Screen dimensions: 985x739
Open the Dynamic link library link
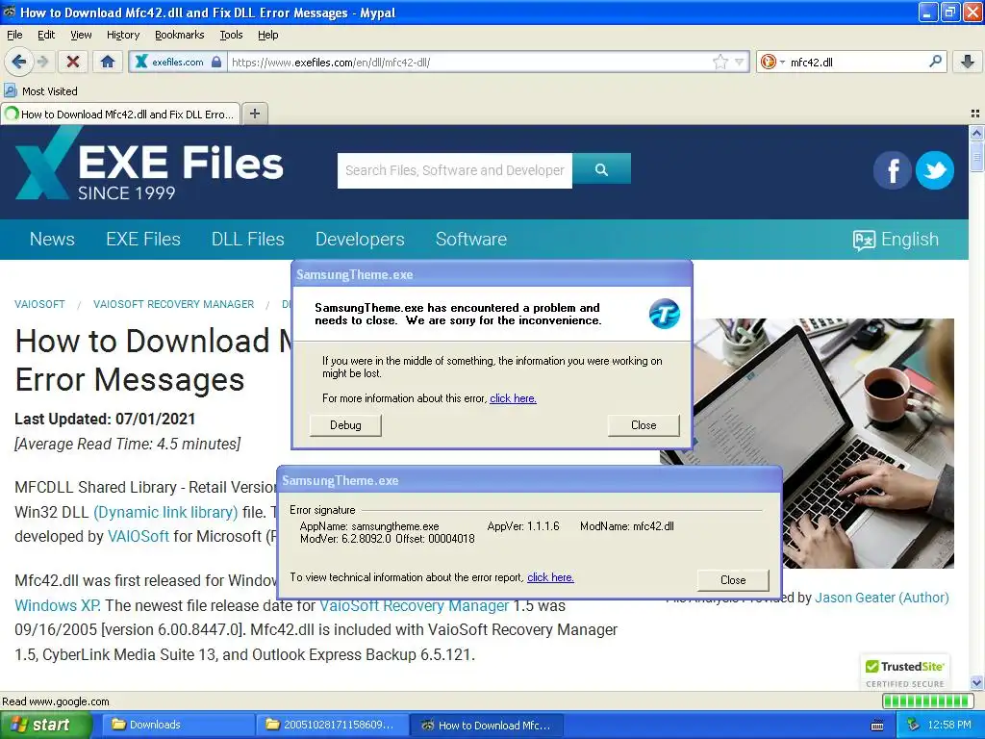[165, 512]
